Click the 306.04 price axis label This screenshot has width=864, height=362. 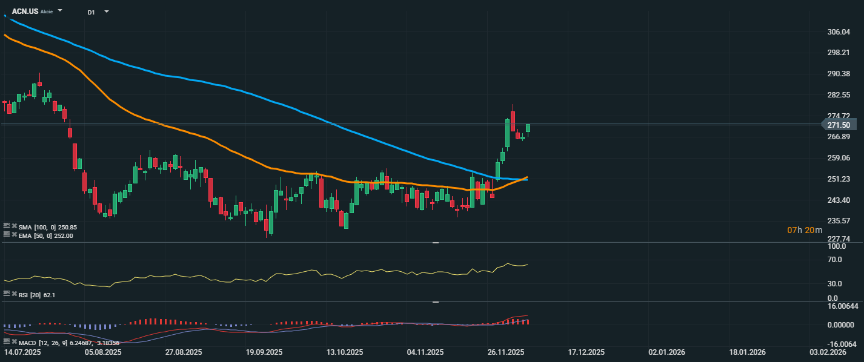click(x=839, y=32)
